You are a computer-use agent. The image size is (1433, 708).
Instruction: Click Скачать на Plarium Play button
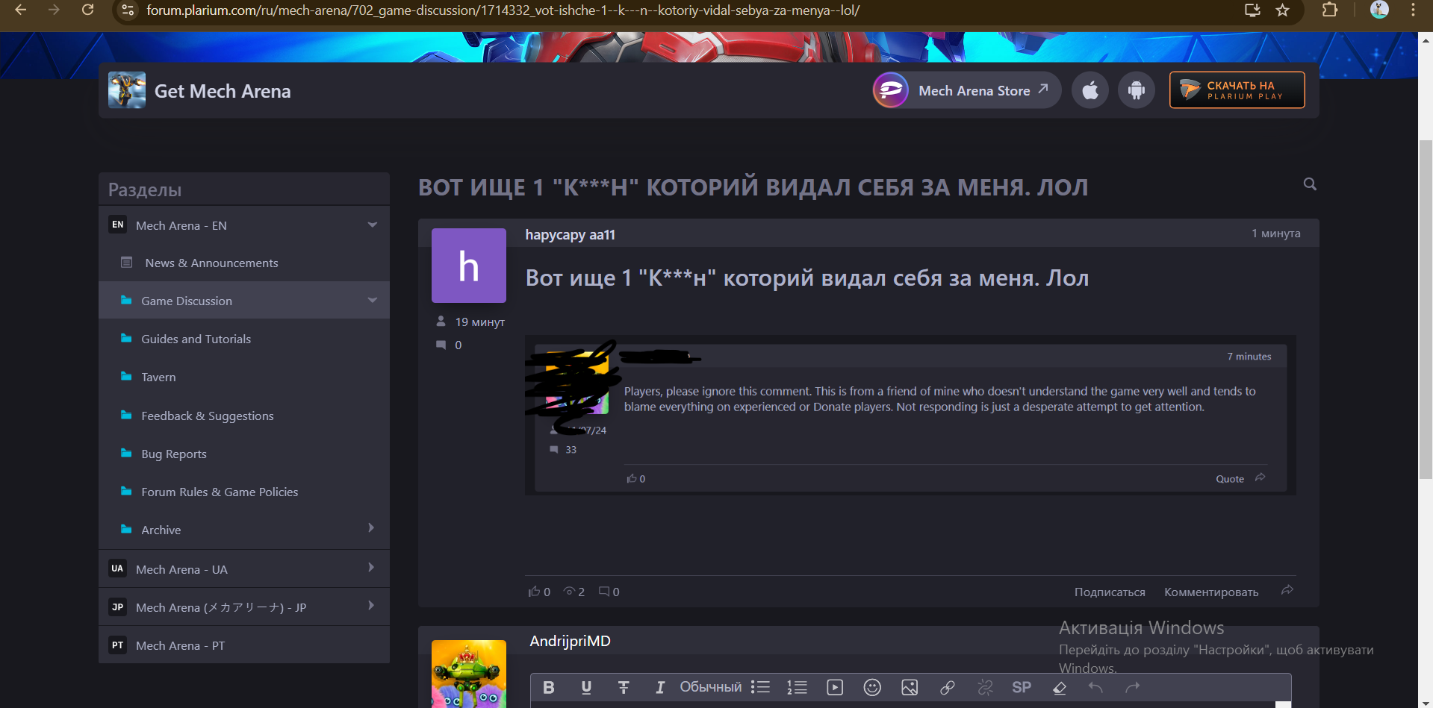pyautogui.click(x=1237, y=90)
